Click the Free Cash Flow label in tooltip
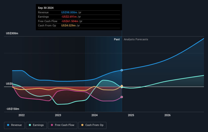The image size is (208, 132). 48,21
